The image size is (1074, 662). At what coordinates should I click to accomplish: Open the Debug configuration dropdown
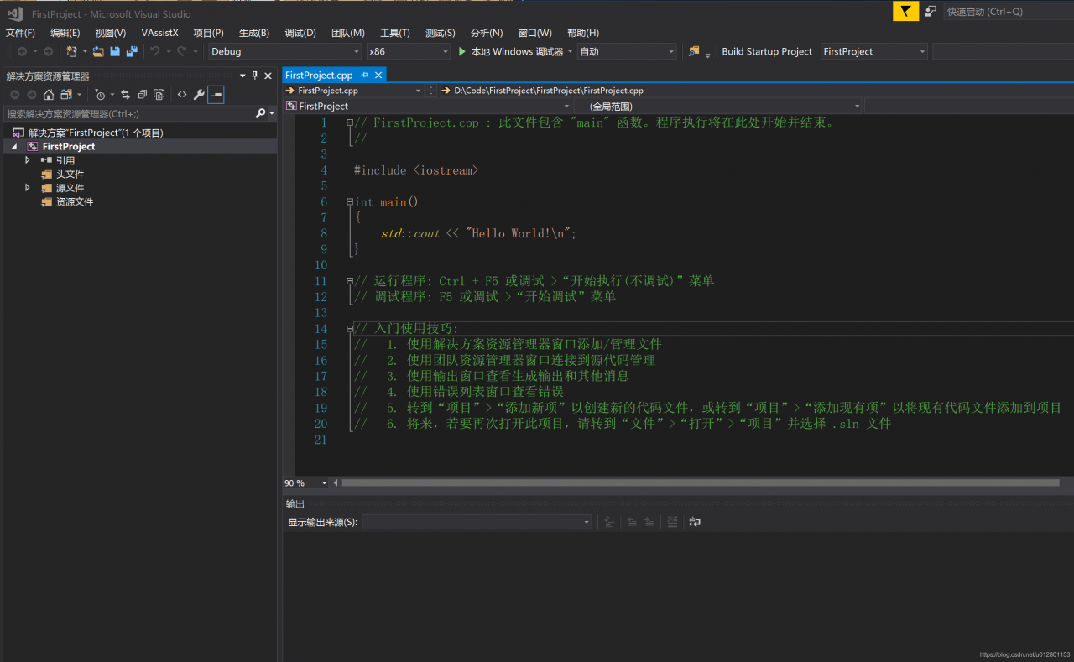[x=284, y=51]
